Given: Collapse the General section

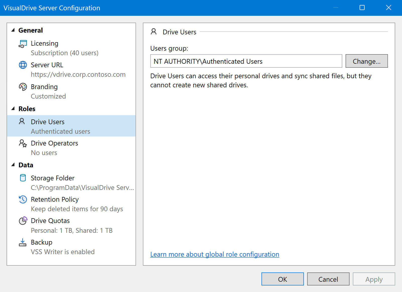Looking at the screenshot, I should click(13, 30).
